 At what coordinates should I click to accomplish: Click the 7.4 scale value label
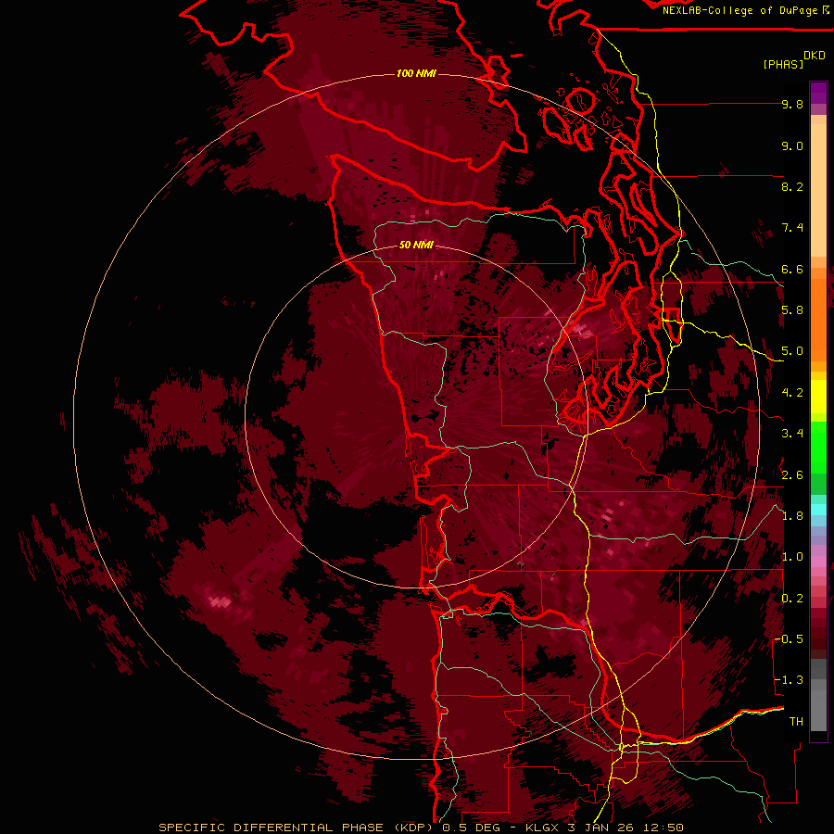(792, 228)
